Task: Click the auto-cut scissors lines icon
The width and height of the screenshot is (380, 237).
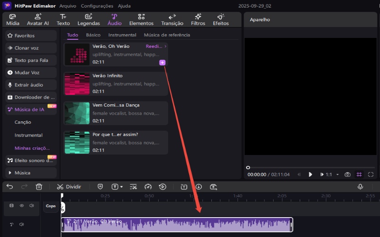Action: tap(133, 187)
